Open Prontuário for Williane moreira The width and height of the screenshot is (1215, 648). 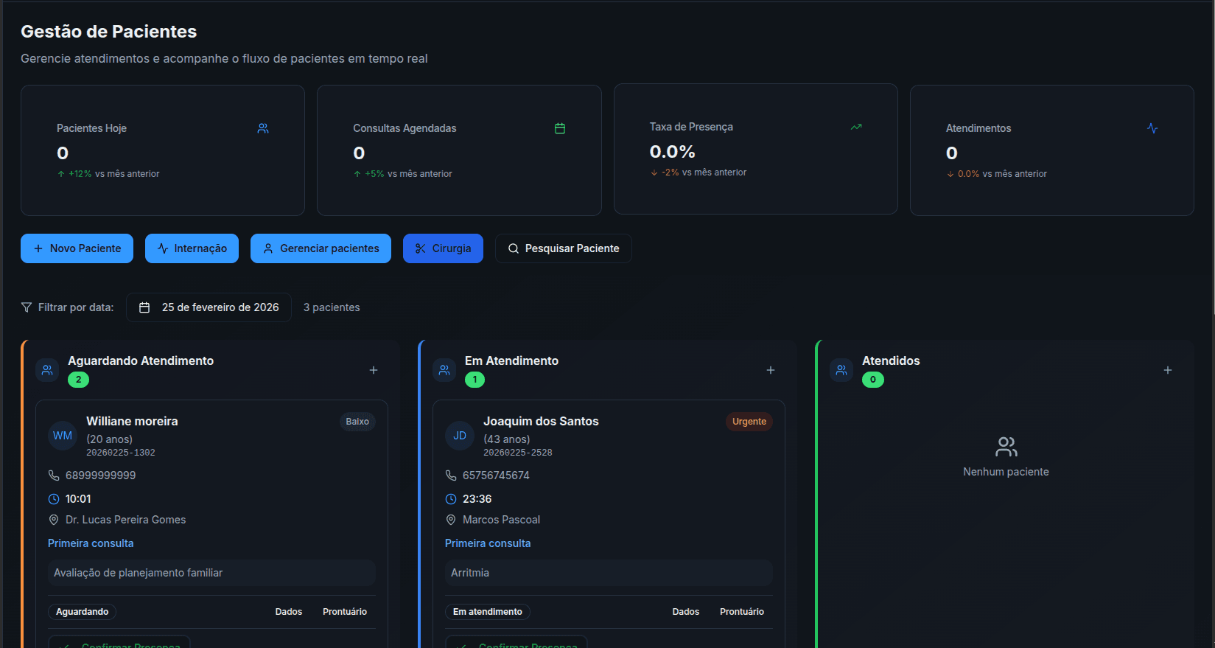tap(345, 612)
